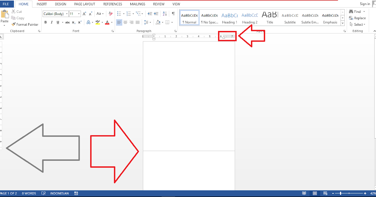Toggle Strikethrough formatting

coord(67,22)
